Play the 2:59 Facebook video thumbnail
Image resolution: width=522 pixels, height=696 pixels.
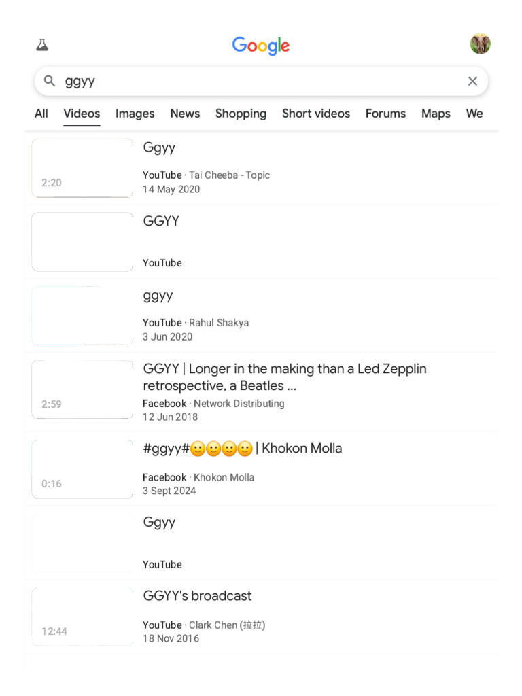click(82, 389)
